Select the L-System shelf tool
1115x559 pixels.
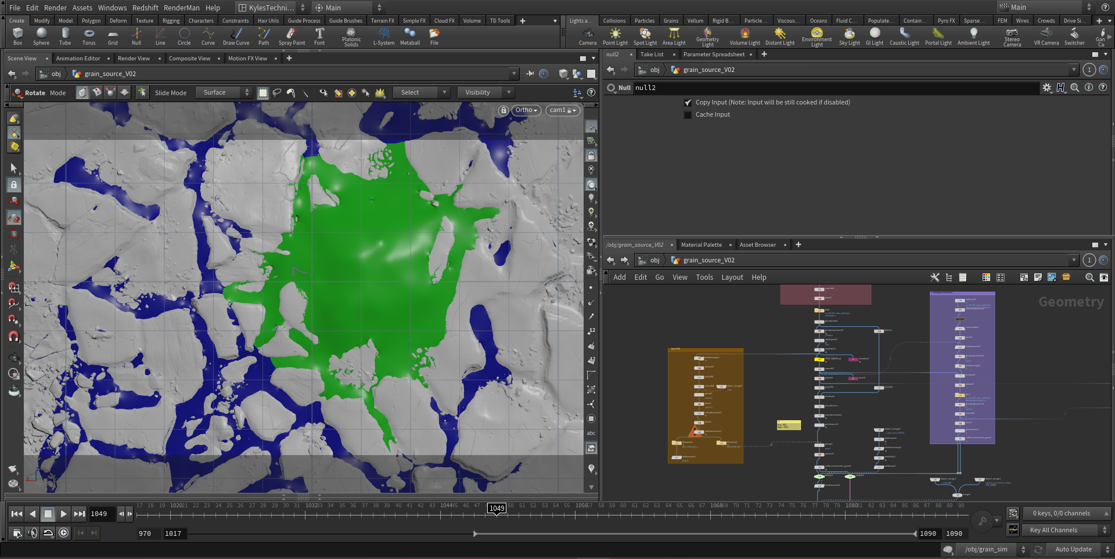[x=383, y=36]
